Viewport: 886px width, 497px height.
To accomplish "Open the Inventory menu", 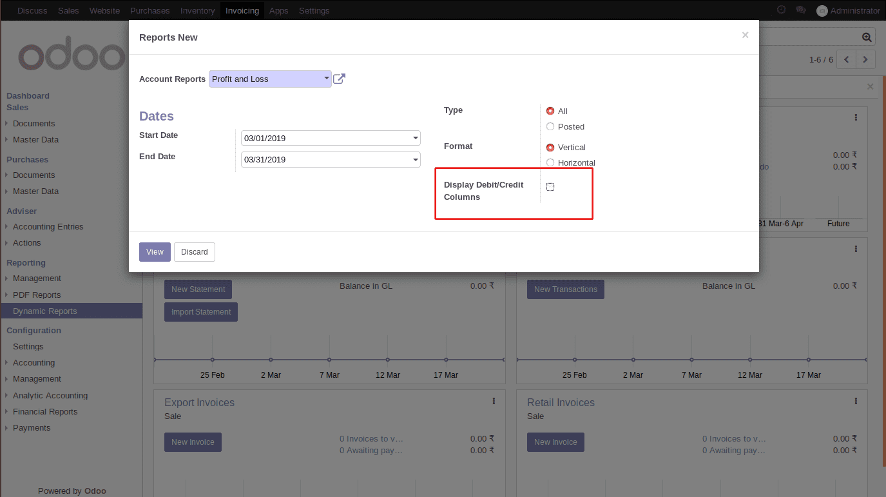I will pos(198,10).
